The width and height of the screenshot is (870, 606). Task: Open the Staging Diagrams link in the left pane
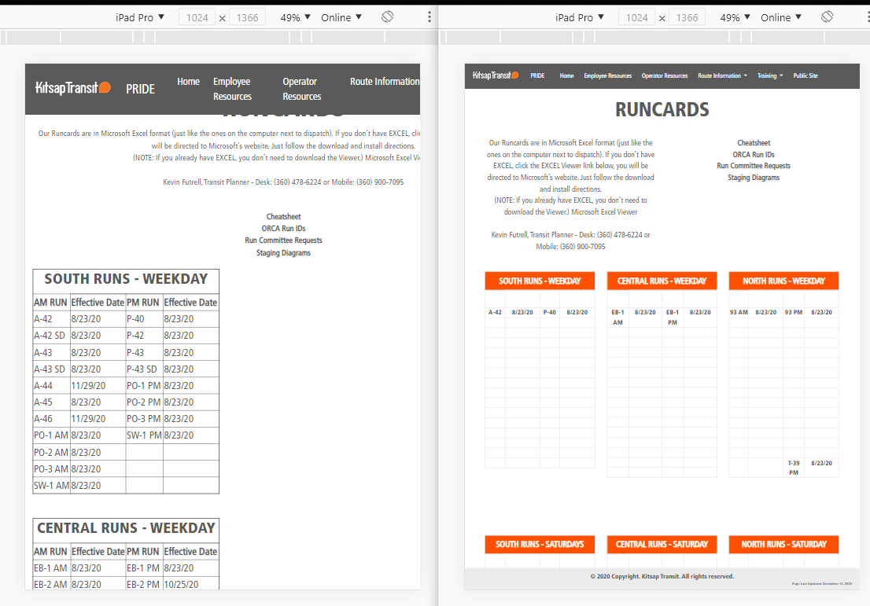click(283, 253)
